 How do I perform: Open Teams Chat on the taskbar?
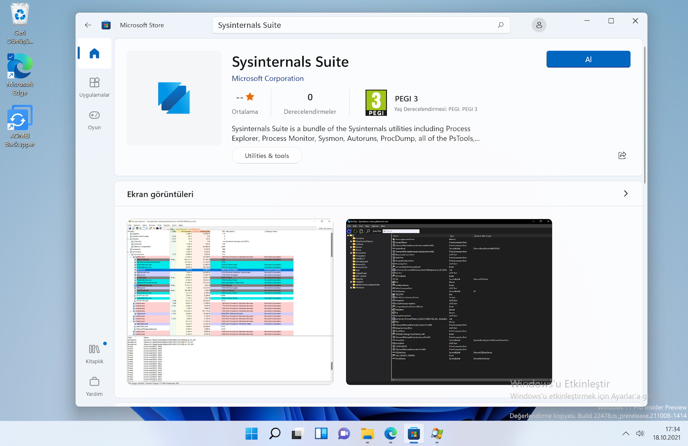(344, 434)
